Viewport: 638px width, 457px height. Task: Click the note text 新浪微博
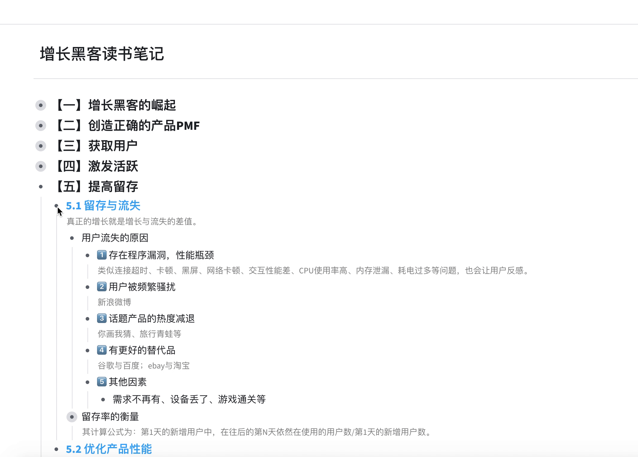tap(114, 302)
